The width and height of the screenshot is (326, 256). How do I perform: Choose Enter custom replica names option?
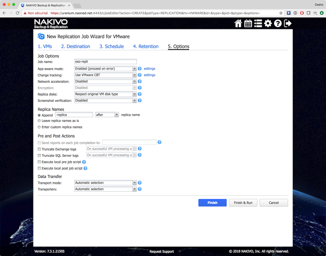39,127
